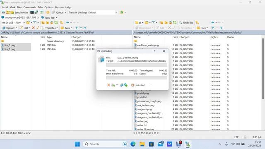Screen dimensions: 265x149
Task: Click the green session refresh icon at the toolbar end
Action: pyautogui.click(x=121, y=12)
